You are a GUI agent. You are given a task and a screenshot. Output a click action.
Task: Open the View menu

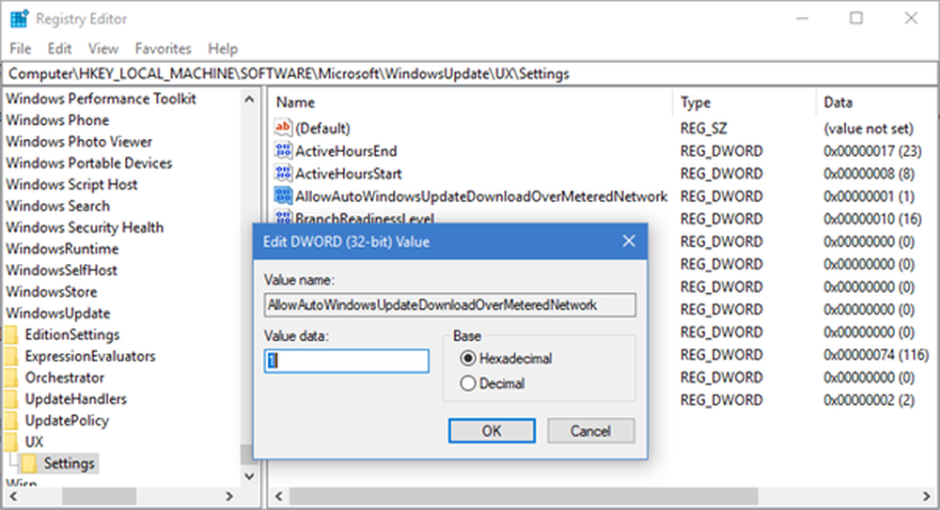tap(103, 49)
